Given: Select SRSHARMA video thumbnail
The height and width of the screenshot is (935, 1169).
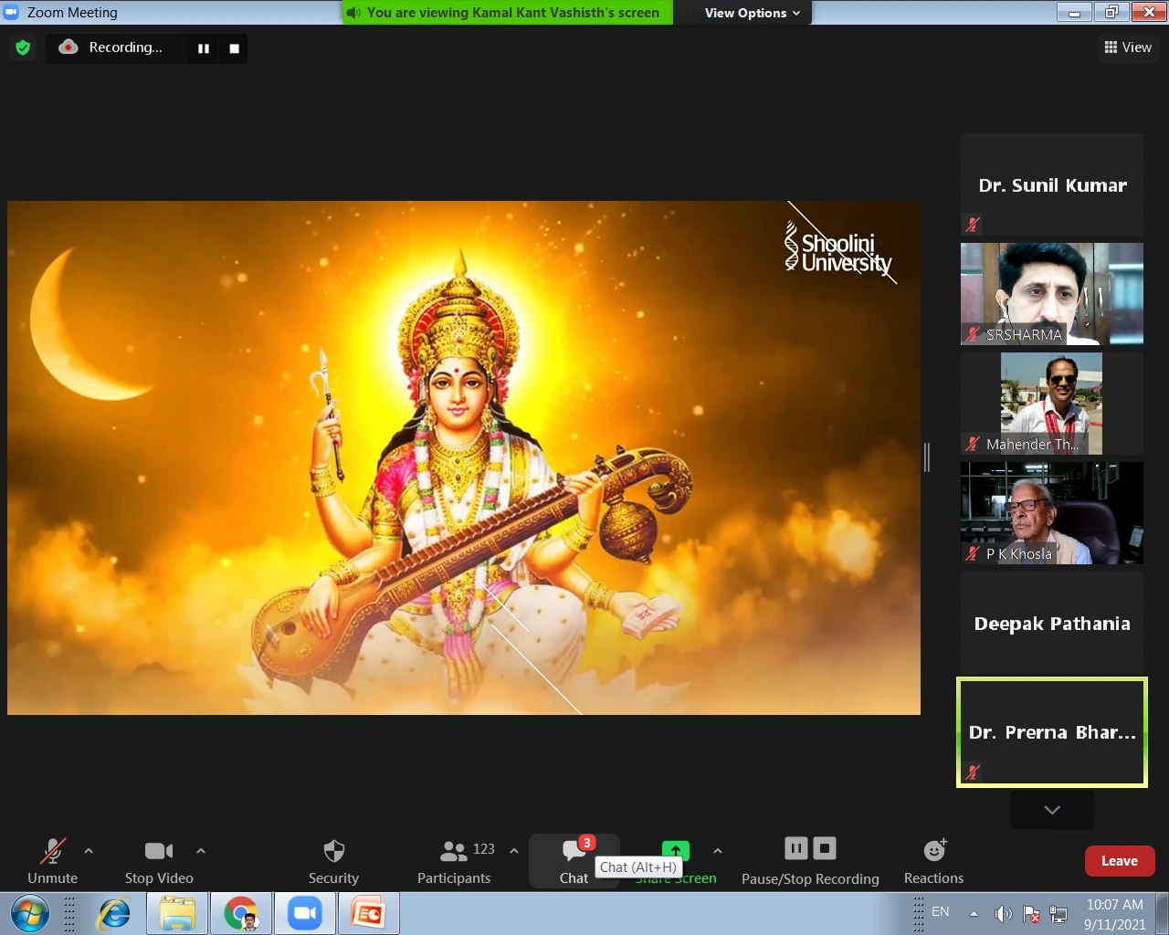Looking at the screenshot, I should [1052, 294].
